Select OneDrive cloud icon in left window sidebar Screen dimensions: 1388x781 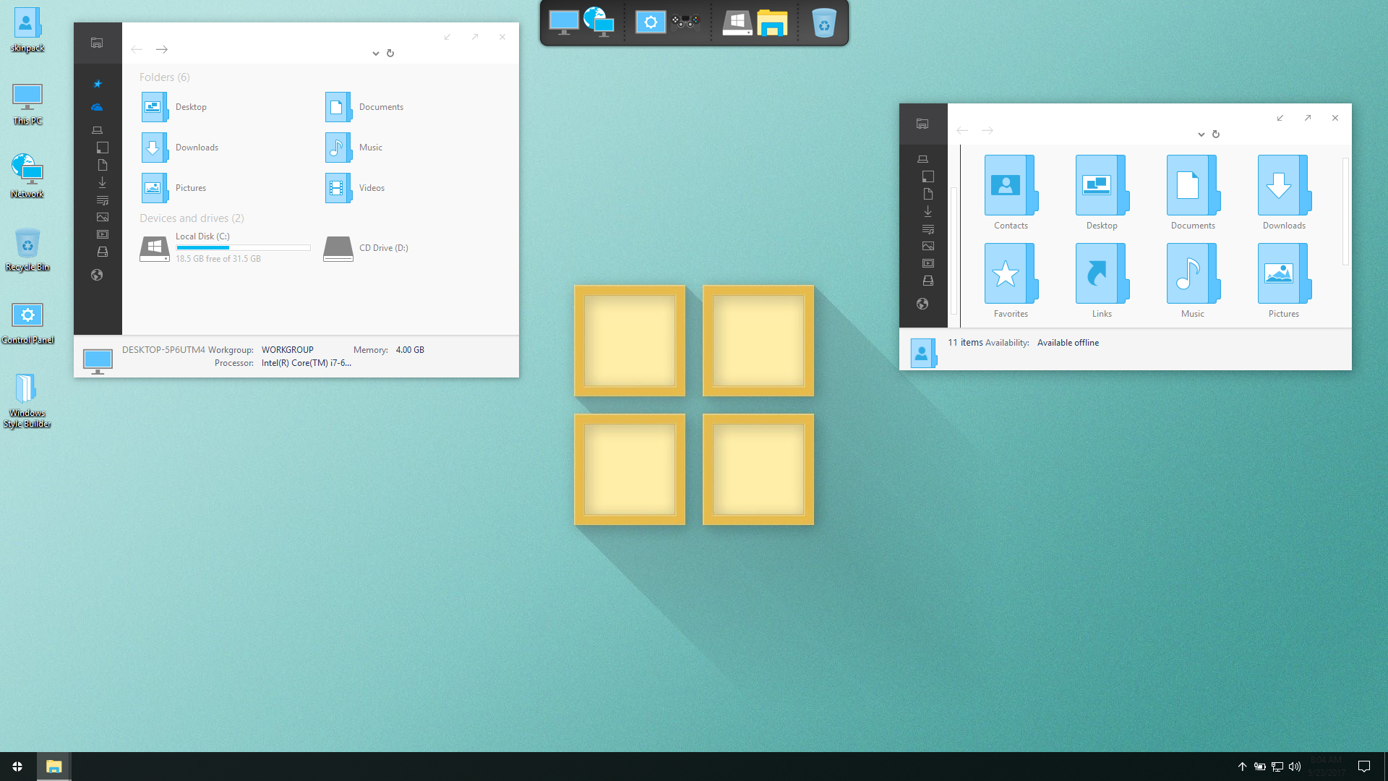coord(97,107)
